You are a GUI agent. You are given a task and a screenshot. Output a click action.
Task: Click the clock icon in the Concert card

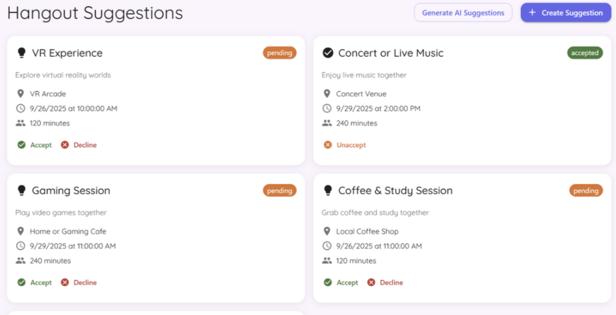click(x=327, y=109)
